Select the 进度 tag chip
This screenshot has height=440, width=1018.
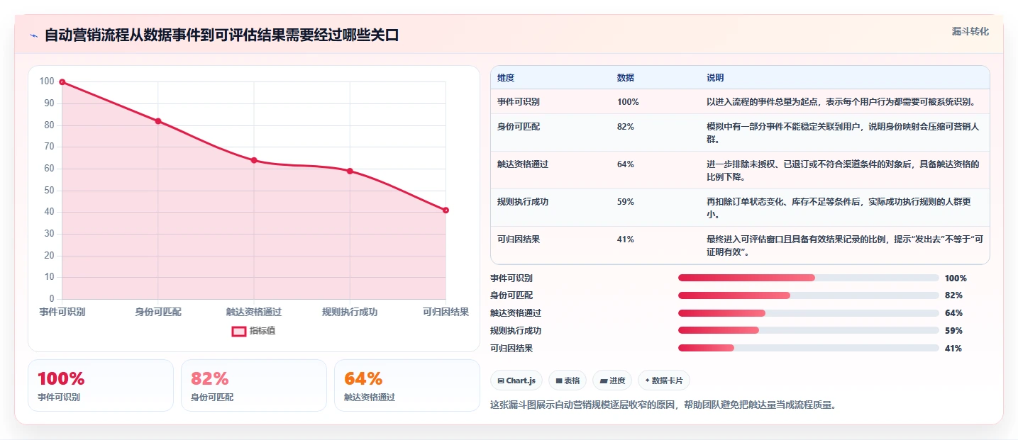[612, 380]
